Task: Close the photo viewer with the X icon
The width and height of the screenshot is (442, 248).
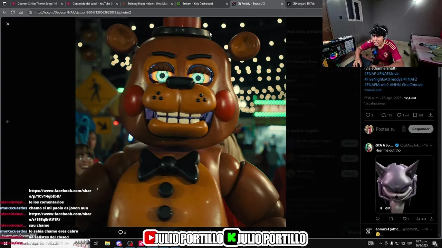Action: click(8, 24)
